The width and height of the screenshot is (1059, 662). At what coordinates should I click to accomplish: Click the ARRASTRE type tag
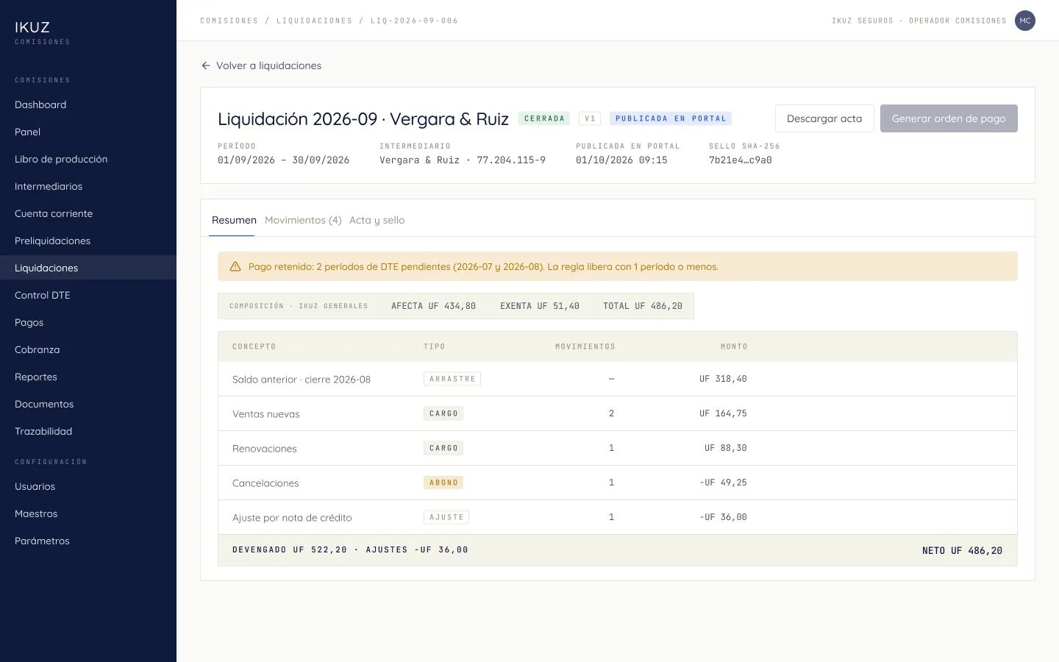click(x=452, y=379)
